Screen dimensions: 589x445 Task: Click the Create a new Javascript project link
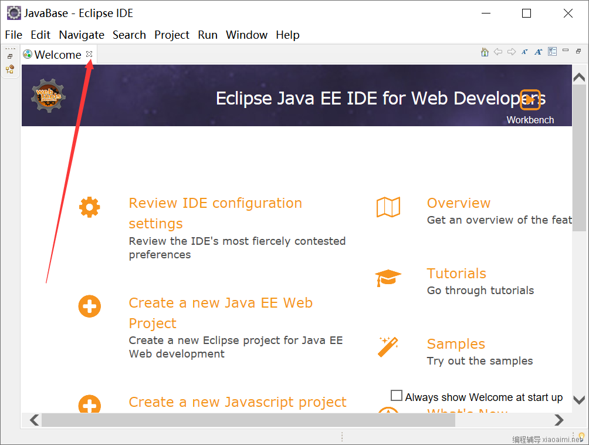(x=238, y=402)
